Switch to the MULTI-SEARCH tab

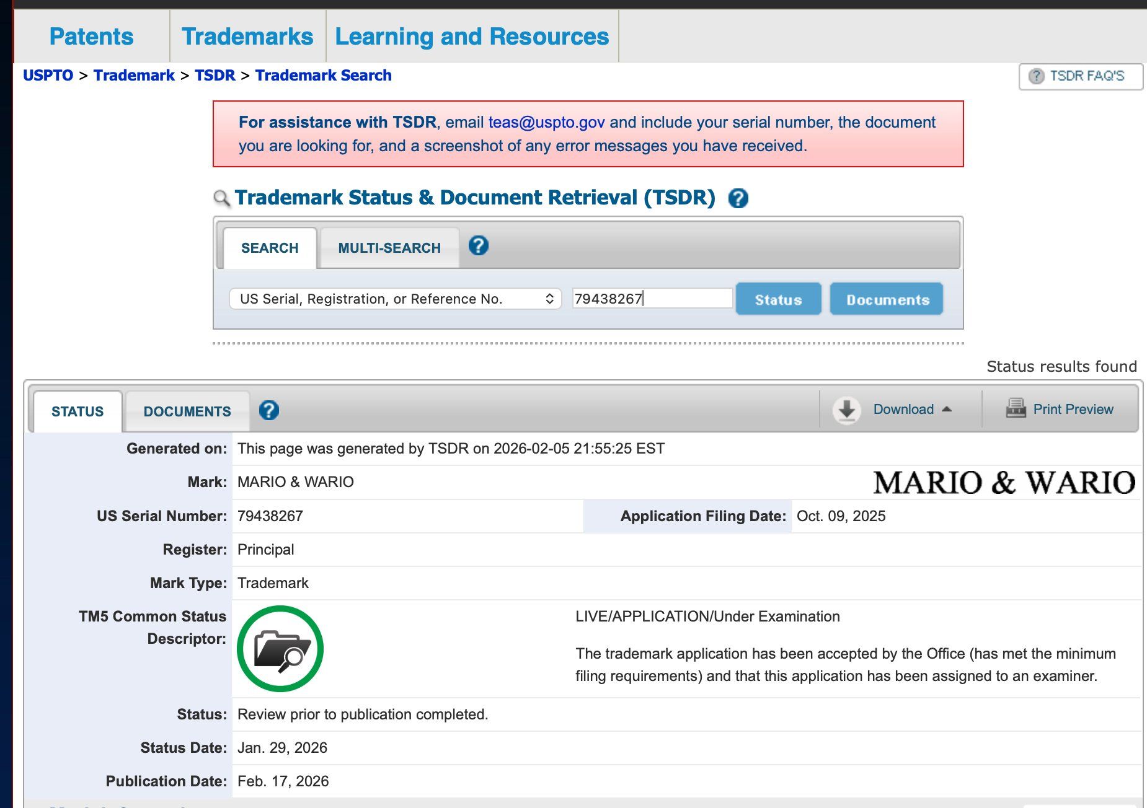click(389, 248)
